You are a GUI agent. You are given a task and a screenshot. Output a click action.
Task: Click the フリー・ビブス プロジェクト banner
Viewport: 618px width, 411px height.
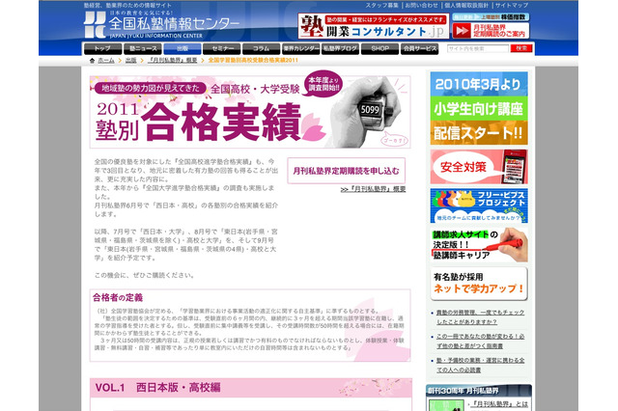click(x=479, y=205)
